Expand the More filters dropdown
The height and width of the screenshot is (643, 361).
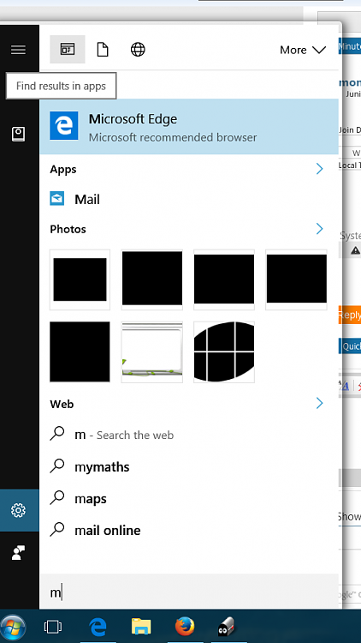(303, 50)
